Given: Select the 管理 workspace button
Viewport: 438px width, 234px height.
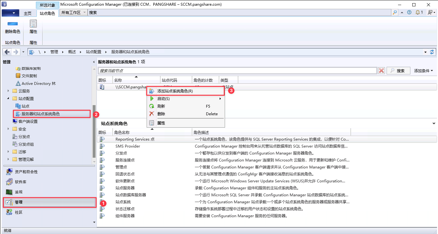Looking at the screenshot, I should pyautogui.click(x=49, y=202).
